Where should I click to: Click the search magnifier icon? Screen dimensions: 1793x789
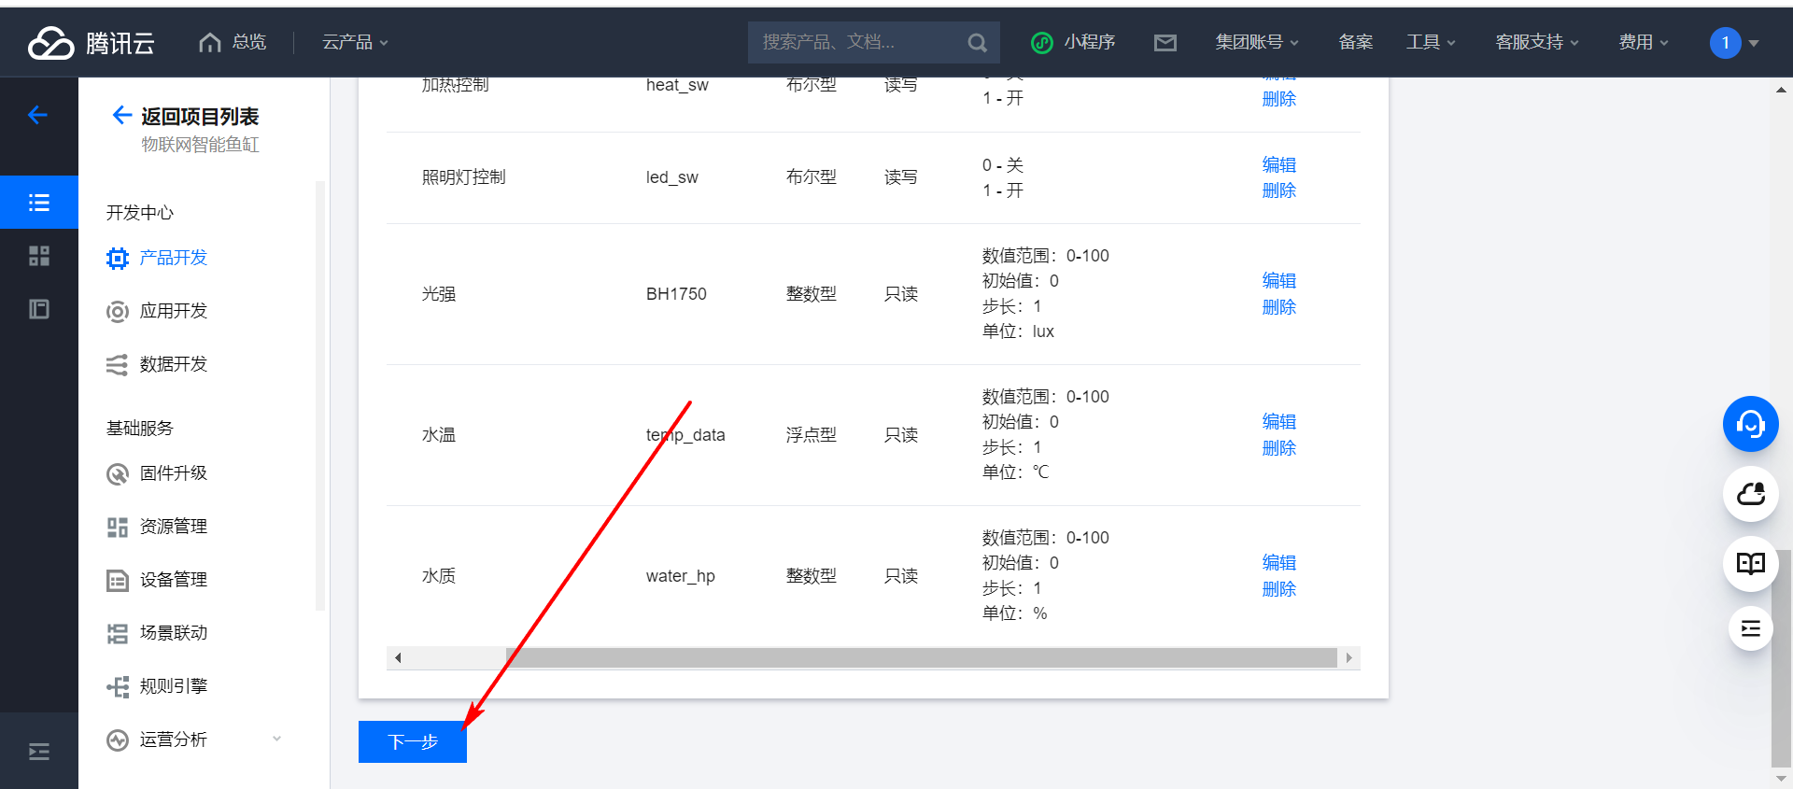977,43
